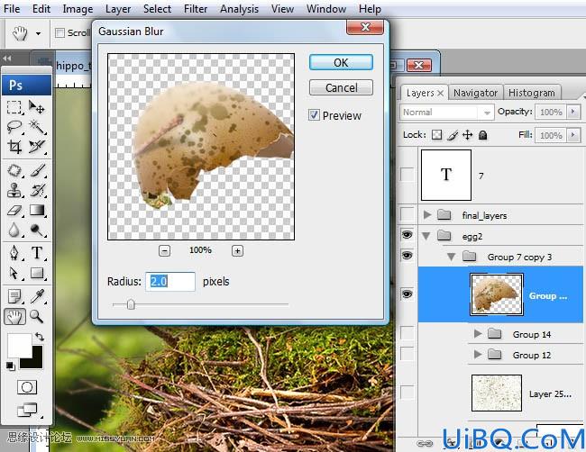The height and width of the screenshot is (452, 586).
Task: Hide the selected eggshell layer
Action: [407, 294]
